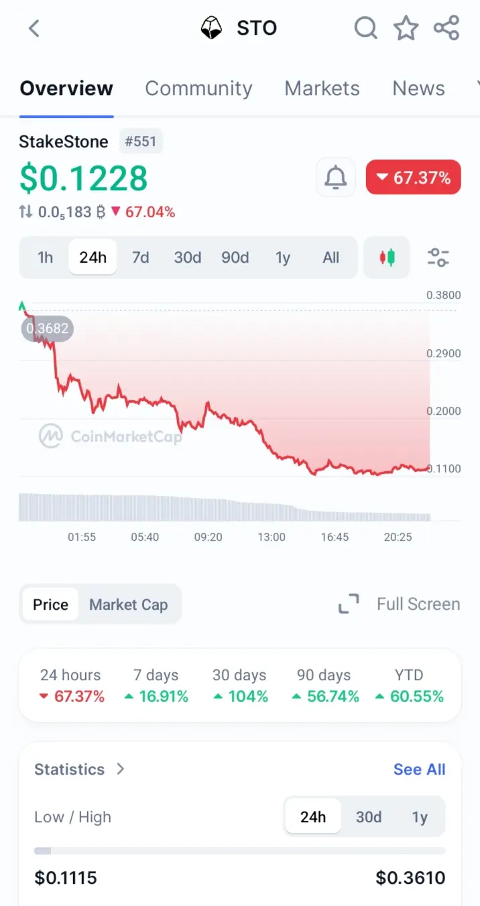This screenshot has width=480, height=906.
Task: Open the News tab
Action: point(418,88)
